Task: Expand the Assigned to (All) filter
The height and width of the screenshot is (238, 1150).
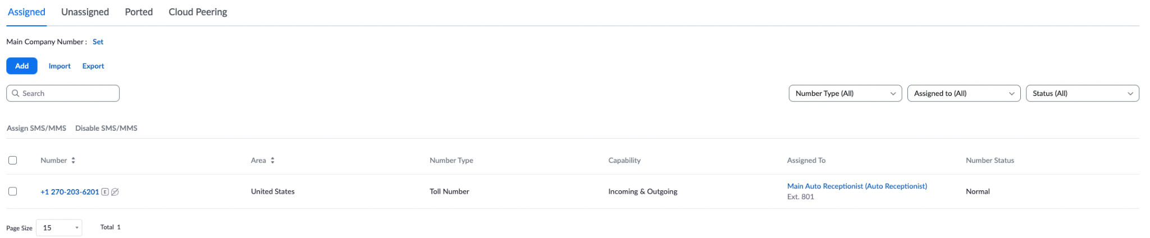Action: click(964, 93)
